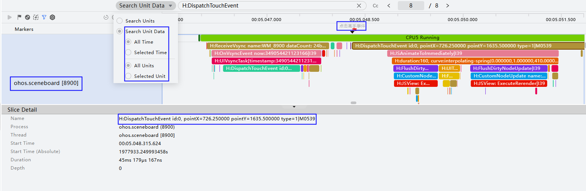This screenshot has width=586, height=191.
Task: Click the 00:05.047.000 time ruler label
Action: [x=266, y=20]
